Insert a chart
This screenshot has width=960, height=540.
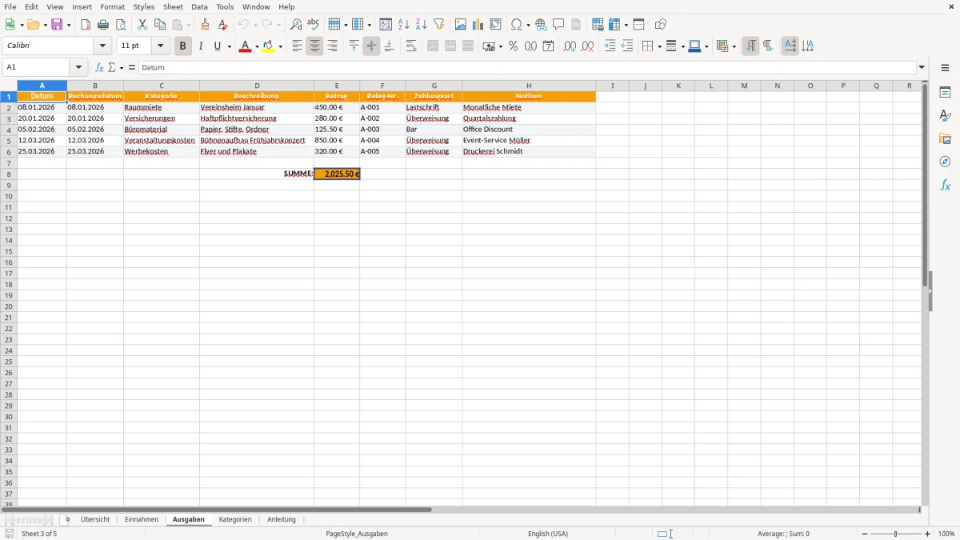(478, 25)
